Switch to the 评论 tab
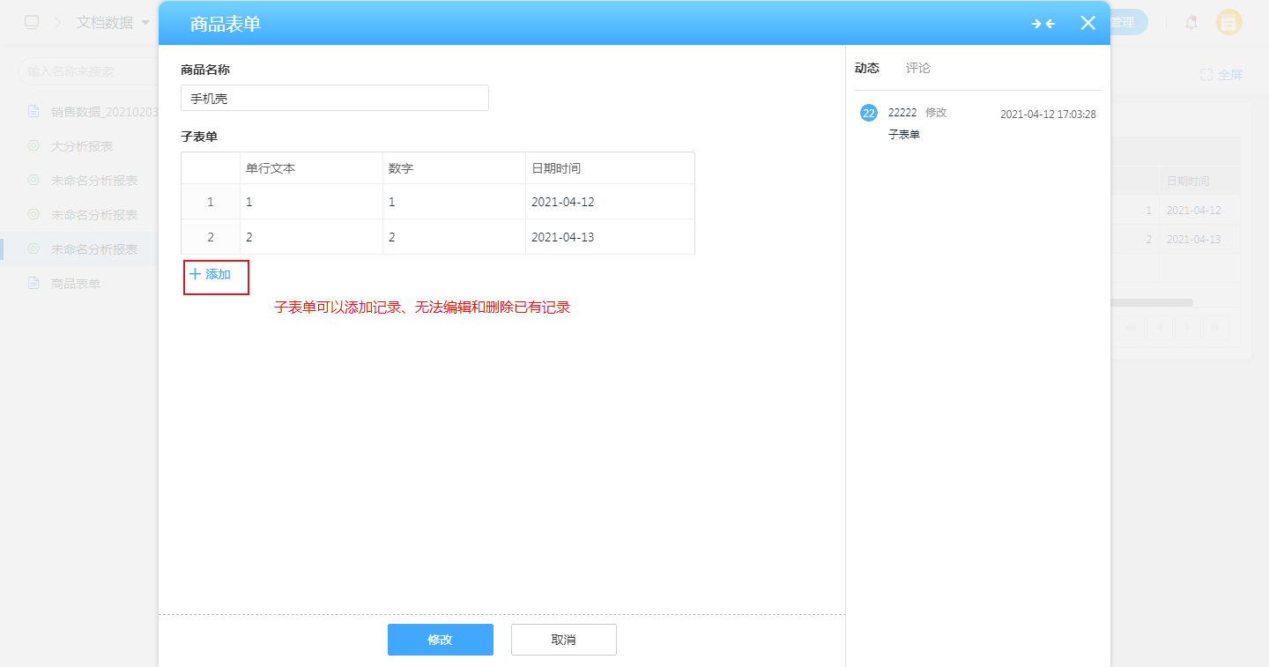The height and width of the screenshot is (667, 1269). pos(917,68)
